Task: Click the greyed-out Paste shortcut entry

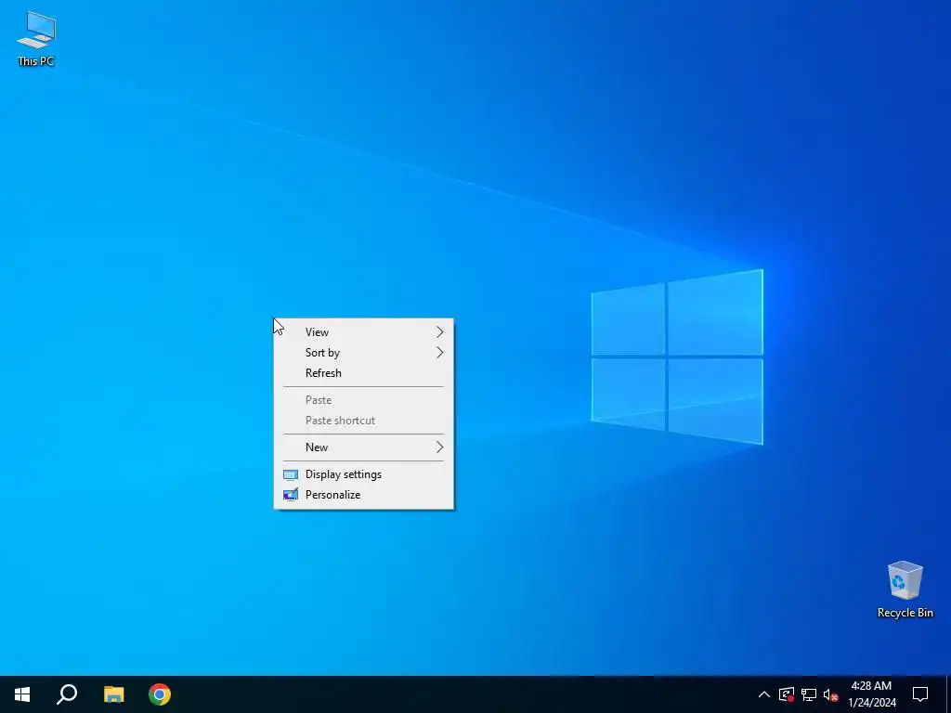Action: pyautogui.click(x=364, y=421)
